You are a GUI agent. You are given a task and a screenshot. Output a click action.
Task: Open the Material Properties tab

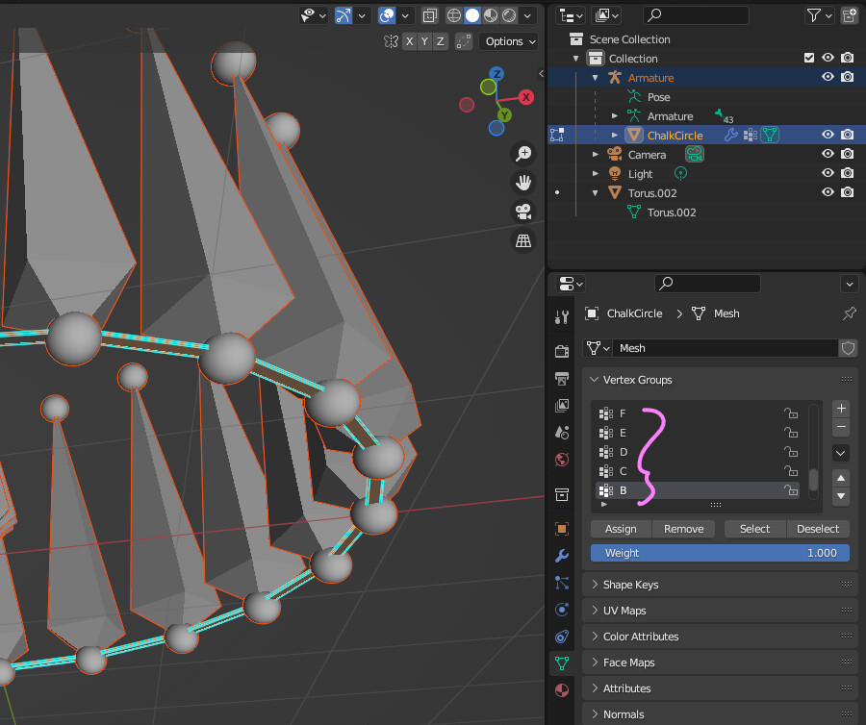coord(563,689)
